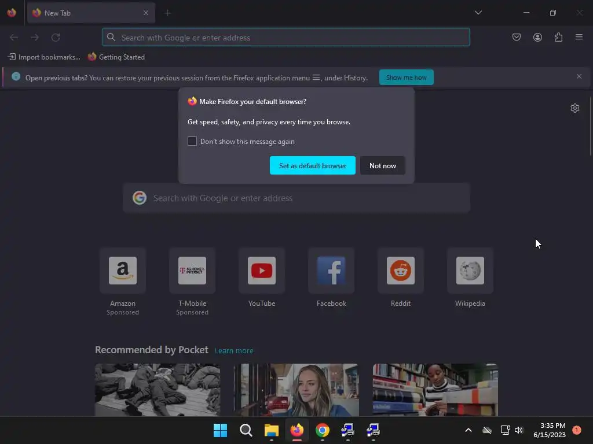Open File Explorer from taskbar
Image resolution: width=593 pixels, height=444 pixels.
(271, 430)
